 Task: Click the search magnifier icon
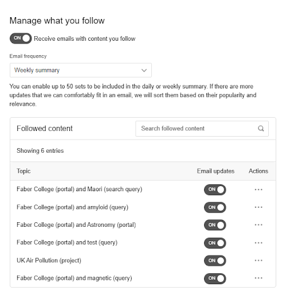[x=261, y=129]
